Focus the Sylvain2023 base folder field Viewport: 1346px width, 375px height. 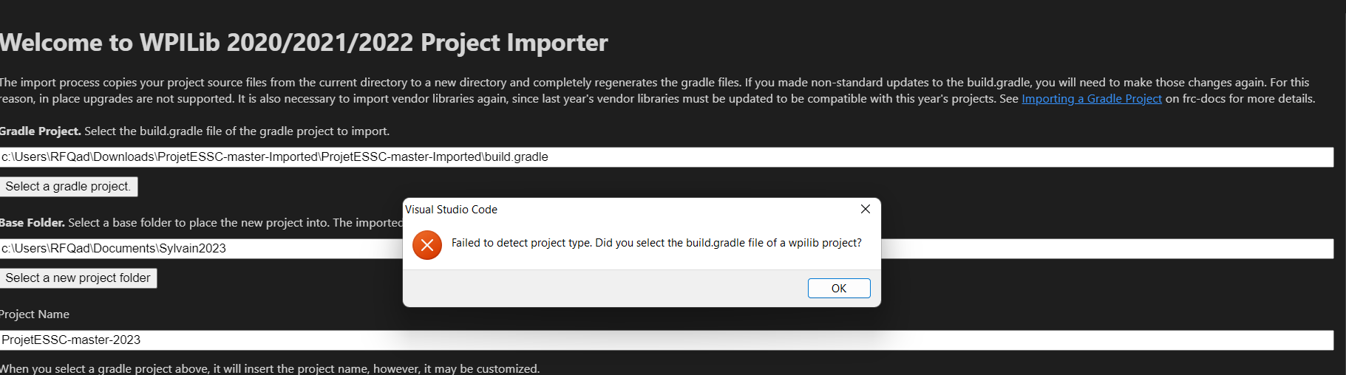point(201,248)
